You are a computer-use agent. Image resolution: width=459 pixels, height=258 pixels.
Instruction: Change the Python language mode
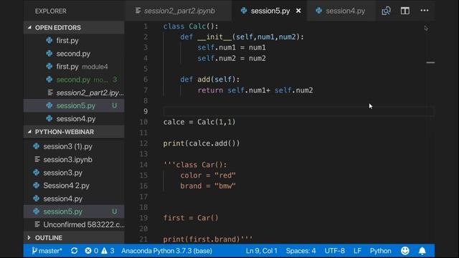click(x=380, y=251)
